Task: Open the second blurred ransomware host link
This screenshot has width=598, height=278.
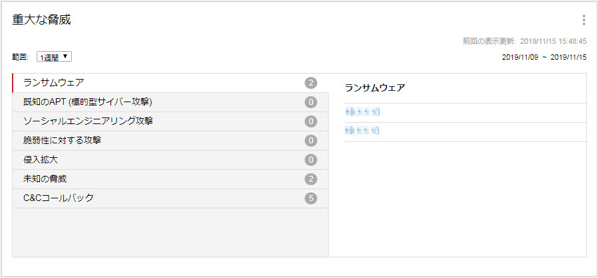Action: 362,131
